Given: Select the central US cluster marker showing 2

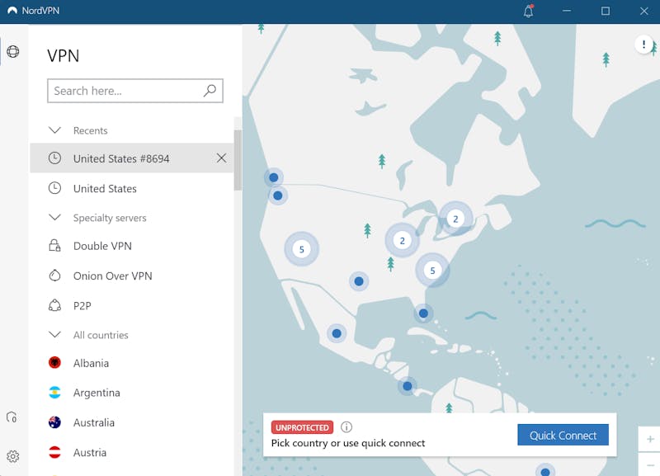Looking at the screenshot, I should [402, 240].
